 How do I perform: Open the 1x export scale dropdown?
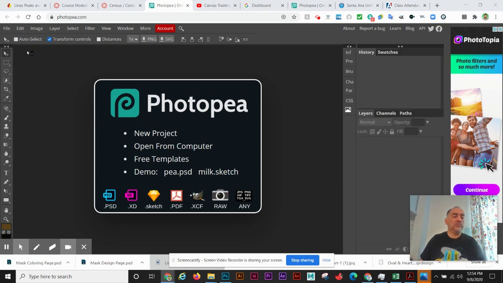click(x=133, y=39)
